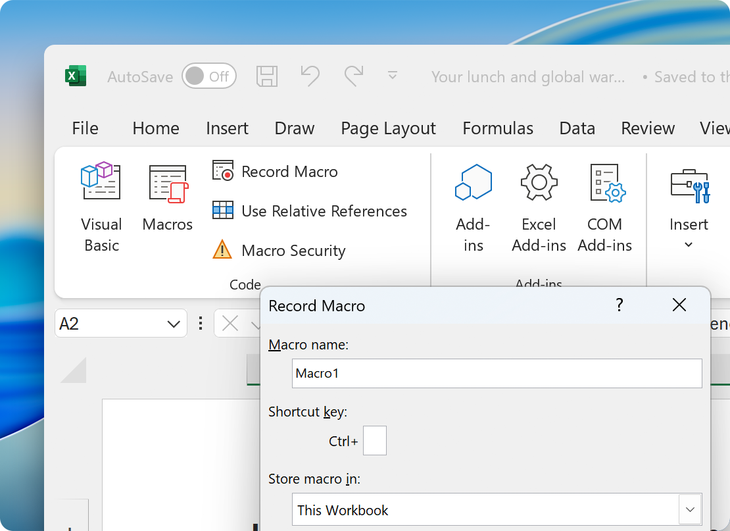Click the Record Macro dialog help button
The image size is (730, 531).
[619, 305]
